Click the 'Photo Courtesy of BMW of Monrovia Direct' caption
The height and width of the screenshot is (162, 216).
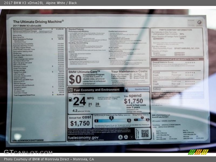[49, 159]
